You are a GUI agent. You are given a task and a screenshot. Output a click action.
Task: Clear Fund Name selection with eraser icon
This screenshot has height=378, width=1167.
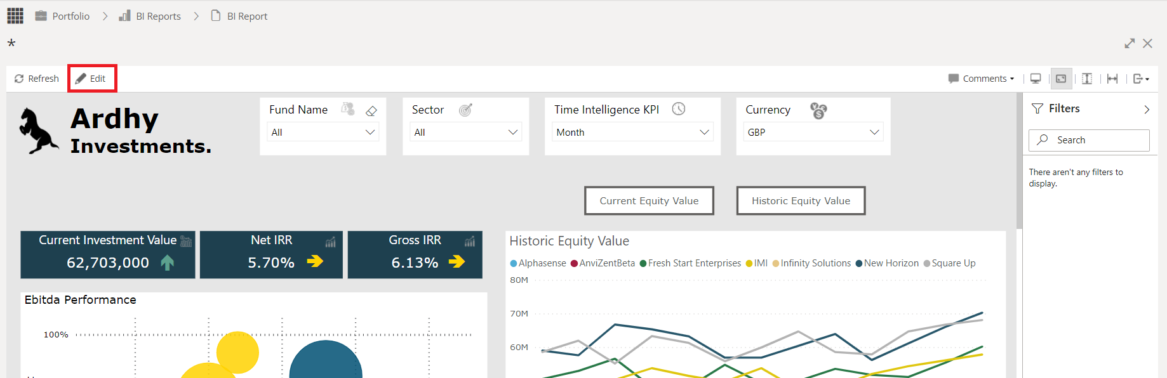pyautogui.click(x=371, y=111)
